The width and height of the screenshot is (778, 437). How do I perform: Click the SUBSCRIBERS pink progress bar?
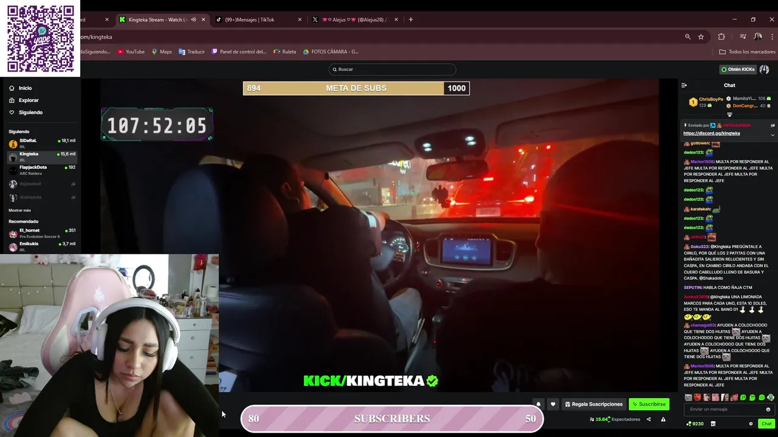[392, 419]
